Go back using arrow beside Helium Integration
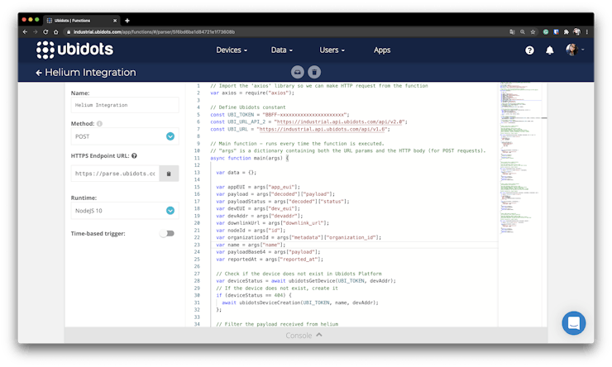The image size is (612, 367). [x=39, y=73]
